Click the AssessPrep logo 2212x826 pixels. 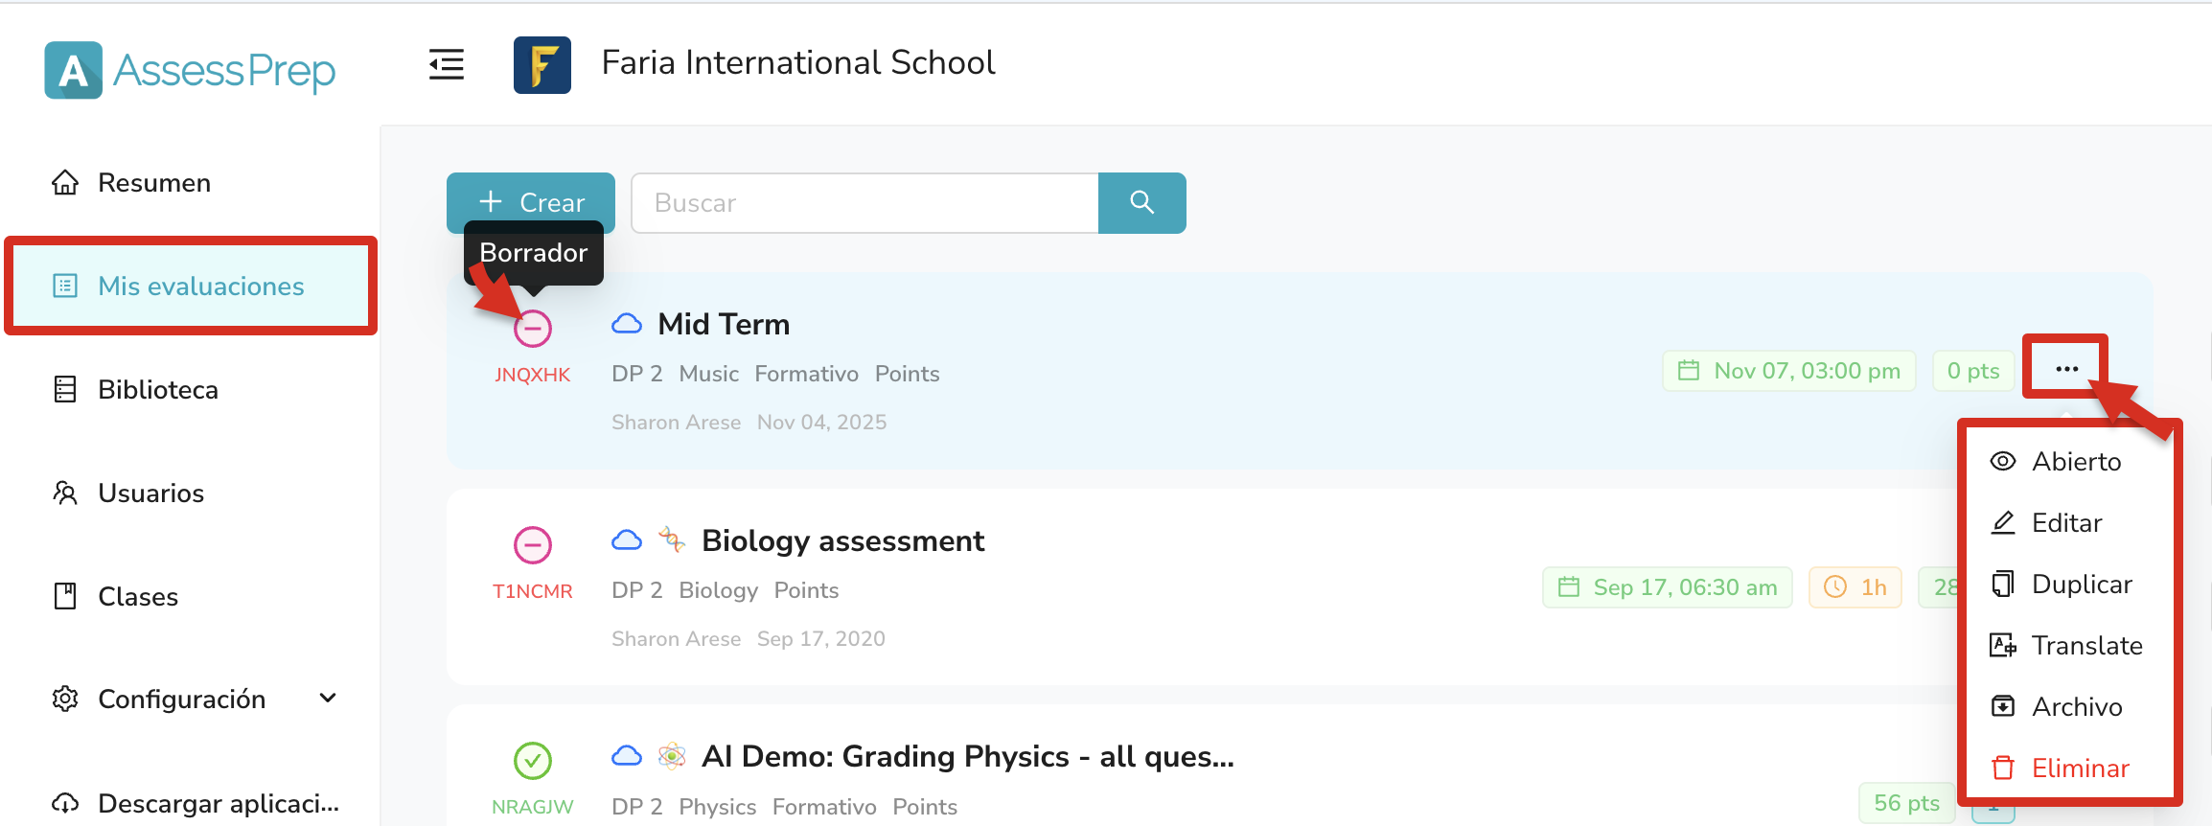[190, 70]
